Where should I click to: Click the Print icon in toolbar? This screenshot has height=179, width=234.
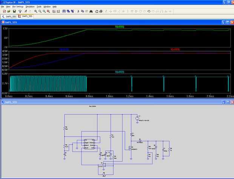[x=101, y=12]
